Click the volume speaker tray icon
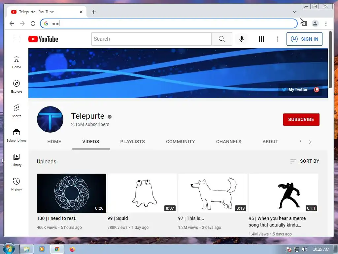338x254 pixels. pos(304,249)
